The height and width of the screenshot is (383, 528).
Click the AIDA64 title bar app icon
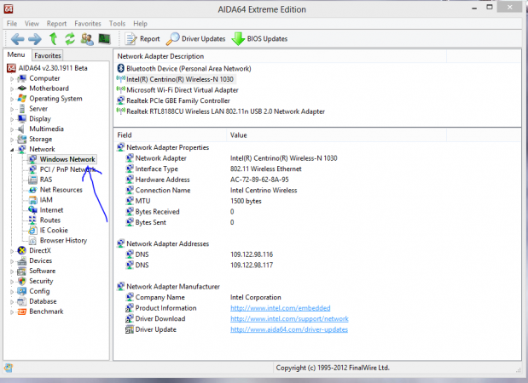[x=9, y=9]
